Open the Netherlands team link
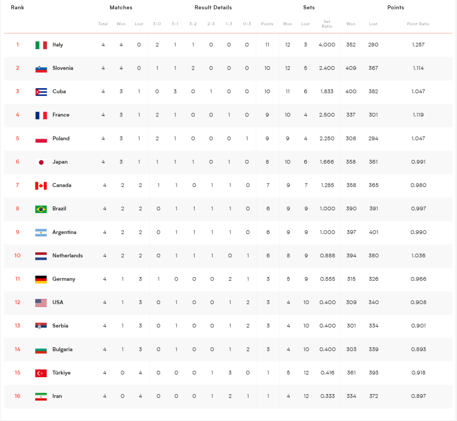Screen dimensions: 457x421 (x=68, y=256)
